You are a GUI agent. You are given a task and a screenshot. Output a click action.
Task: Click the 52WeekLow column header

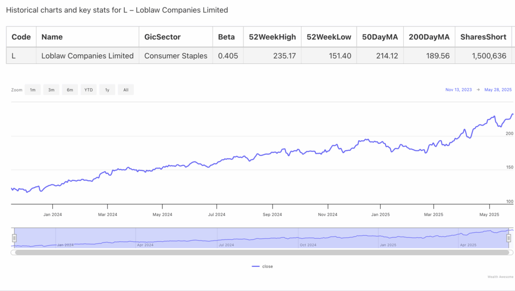[x=329, y=37]
